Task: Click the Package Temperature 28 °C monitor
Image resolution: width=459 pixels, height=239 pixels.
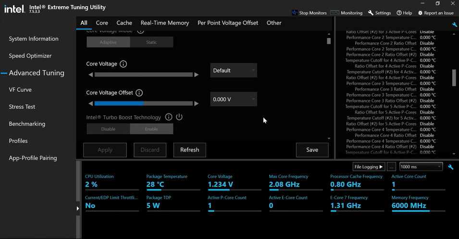Action: (173, 182)
